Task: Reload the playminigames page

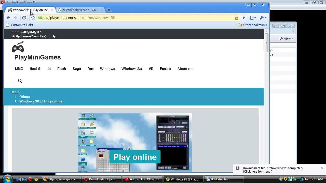Action: click(24, 18)
